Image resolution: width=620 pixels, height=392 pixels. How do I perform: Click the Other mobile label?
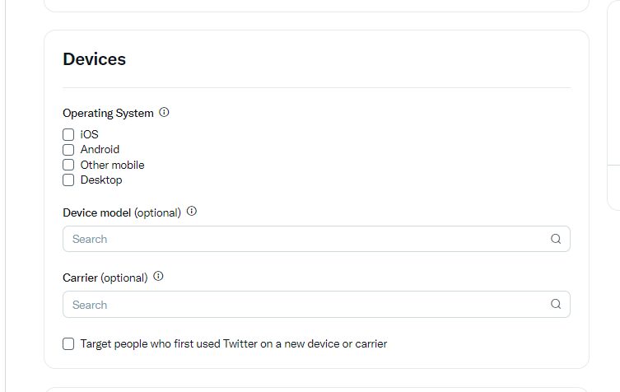(112, 165)
